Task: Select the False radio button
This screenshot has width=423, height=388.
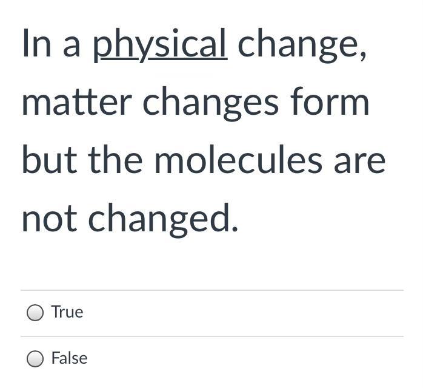Action: 35,359
